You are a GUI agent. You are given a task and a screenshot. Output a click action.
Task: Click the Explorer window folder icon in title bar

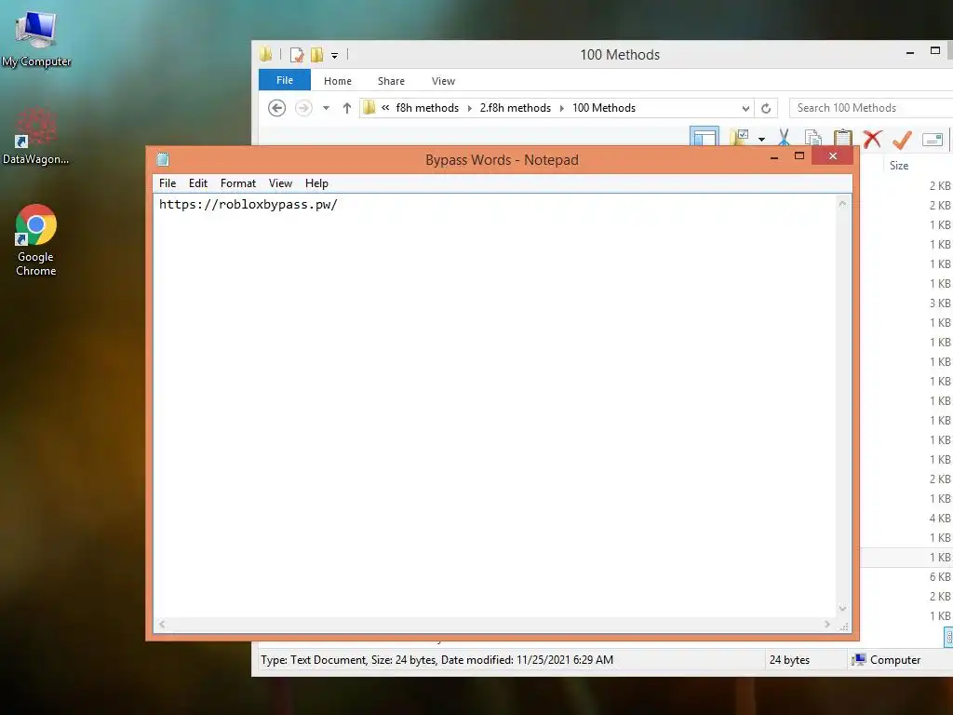pos(265,54)
